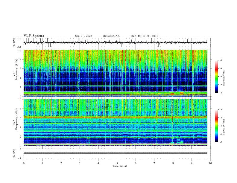This screenshot has width=237, height=183.
Task: Click the '-7' label on ch.2 colorbar
Action: pyautogui.click(x=221, y=142)
